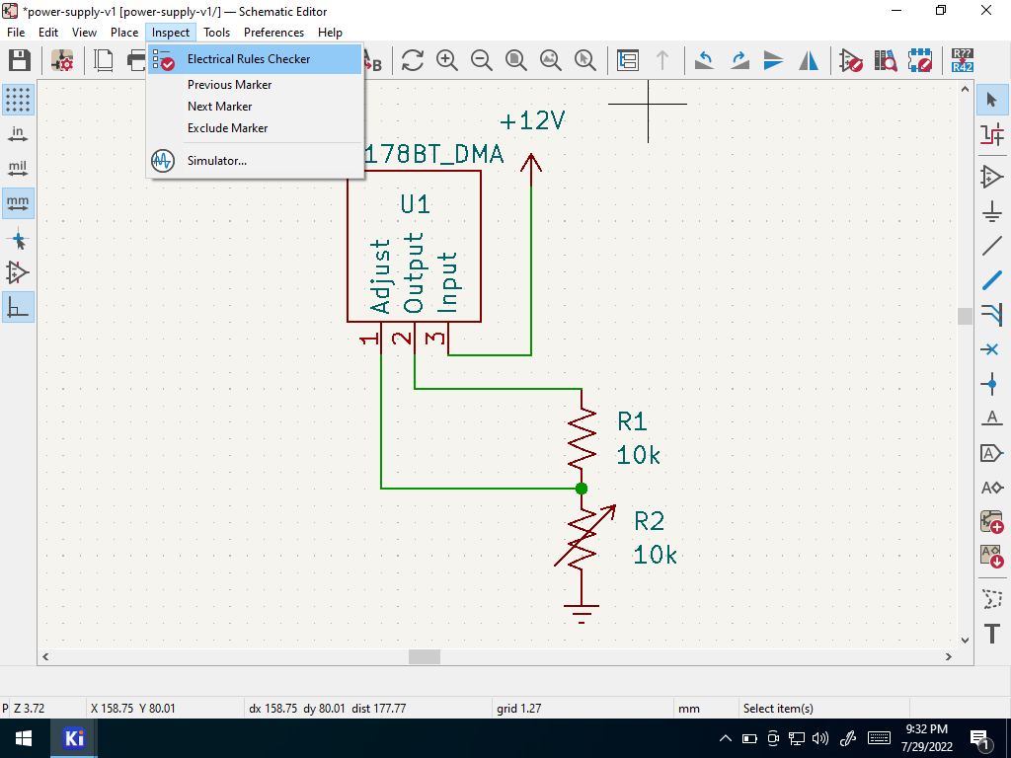This screenshot has width=1011, height=758.
Task: Select the wire-to-bus entry tool
Action: coord(992,315)
